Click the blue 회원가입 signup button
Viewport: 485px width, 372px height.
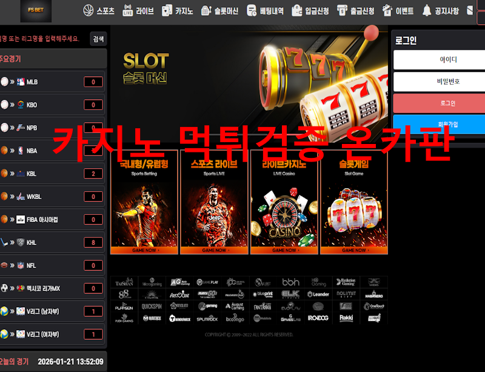pos(439,125)
